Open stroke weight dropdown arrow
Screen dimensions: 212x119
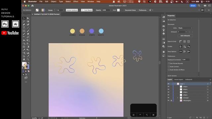pyautogui.click(x=64, y=10)
